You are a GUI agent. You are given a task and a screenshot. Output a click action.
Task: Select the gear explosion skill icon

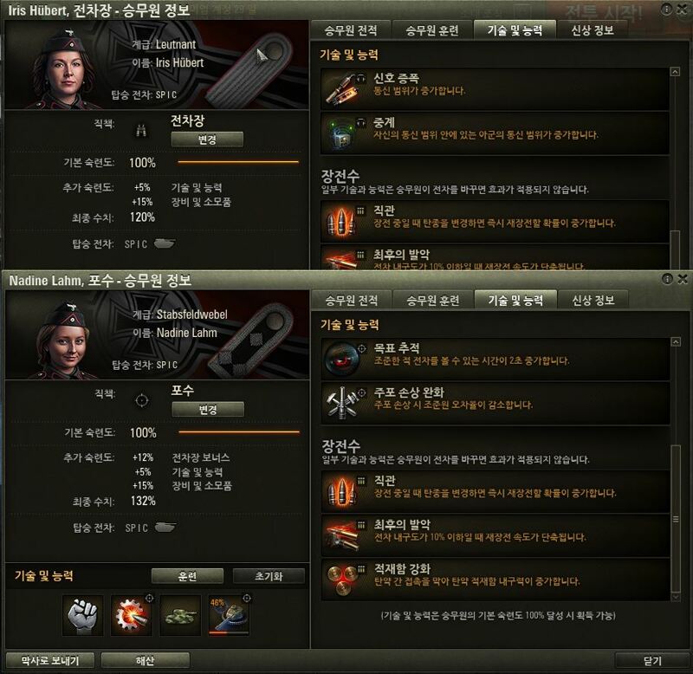coord(132,615)
